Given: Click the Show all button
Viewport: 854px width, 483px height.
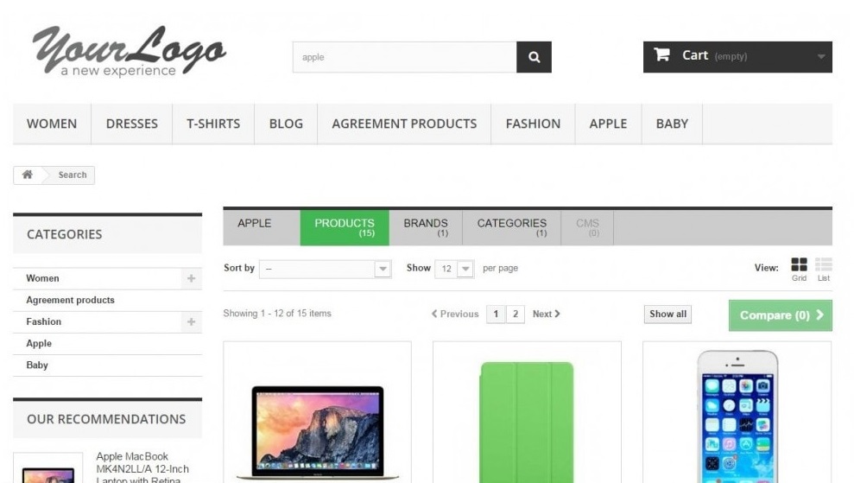Looking at the screenshot, I should (x=667, y=314).
